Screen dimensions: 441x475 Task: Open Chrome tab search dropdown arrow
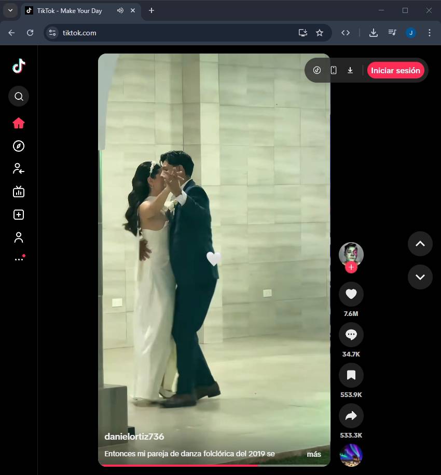pos(10,10)
